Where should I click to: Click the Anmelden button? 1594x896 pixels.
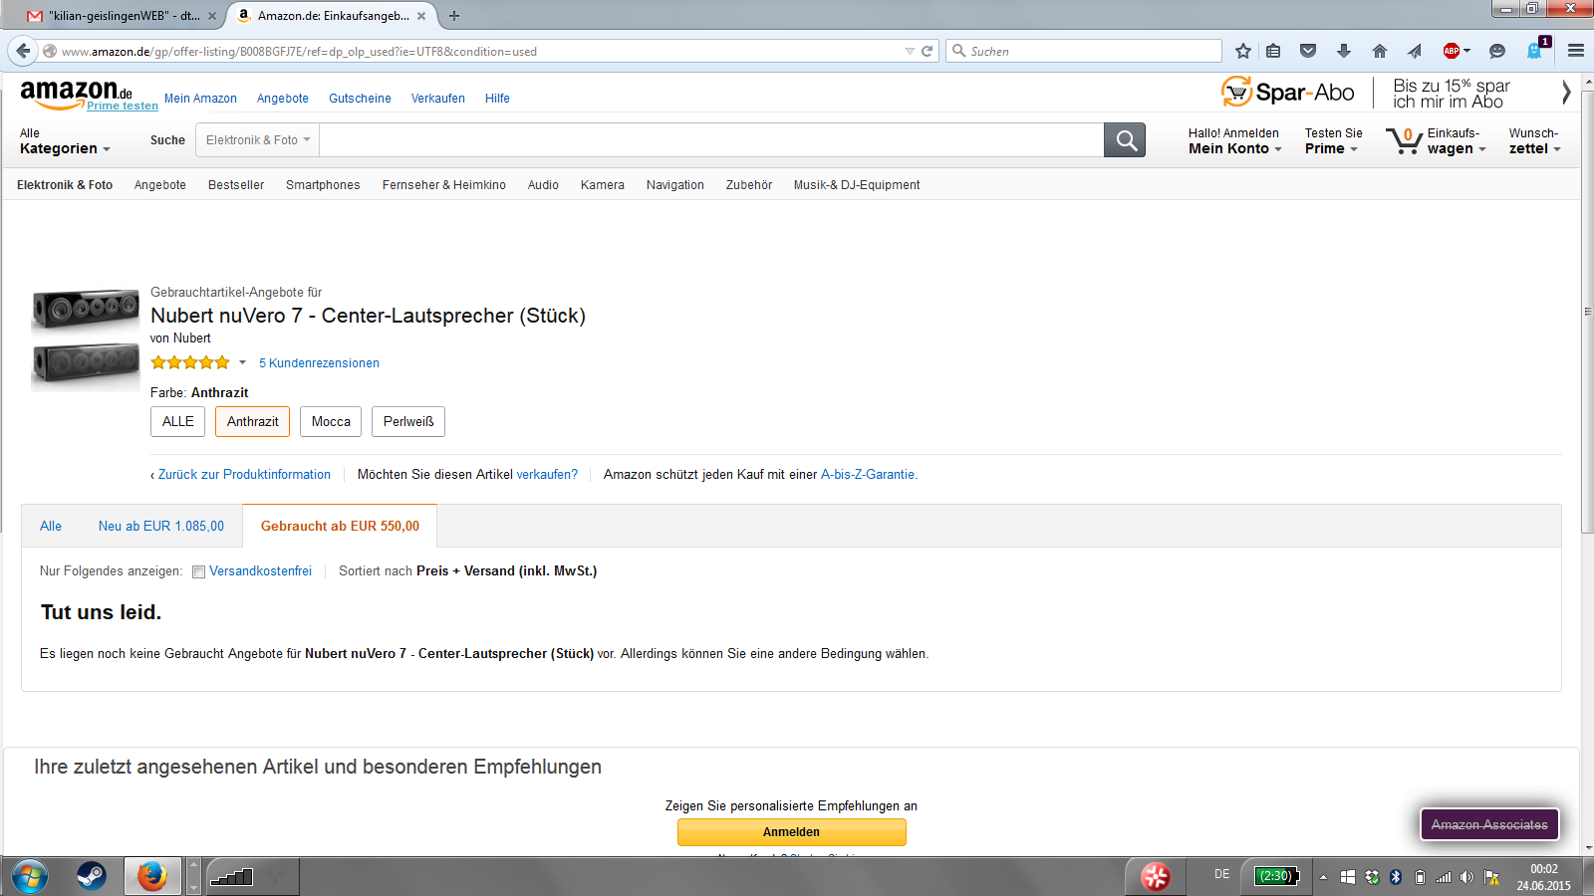click(x=792, y=832)
